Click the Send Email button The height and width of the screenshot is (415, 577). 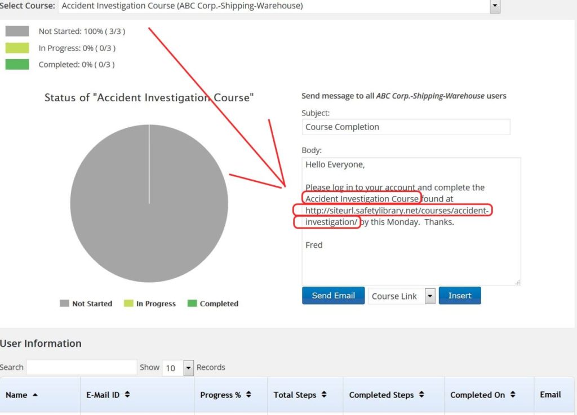pyautogui.click(x=333, y=296)
